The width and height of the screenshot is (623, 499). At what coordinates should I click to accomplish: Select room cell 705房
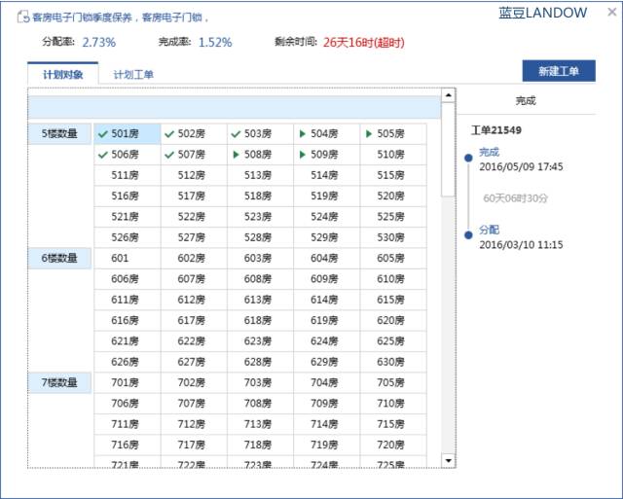tap(393, 382)
